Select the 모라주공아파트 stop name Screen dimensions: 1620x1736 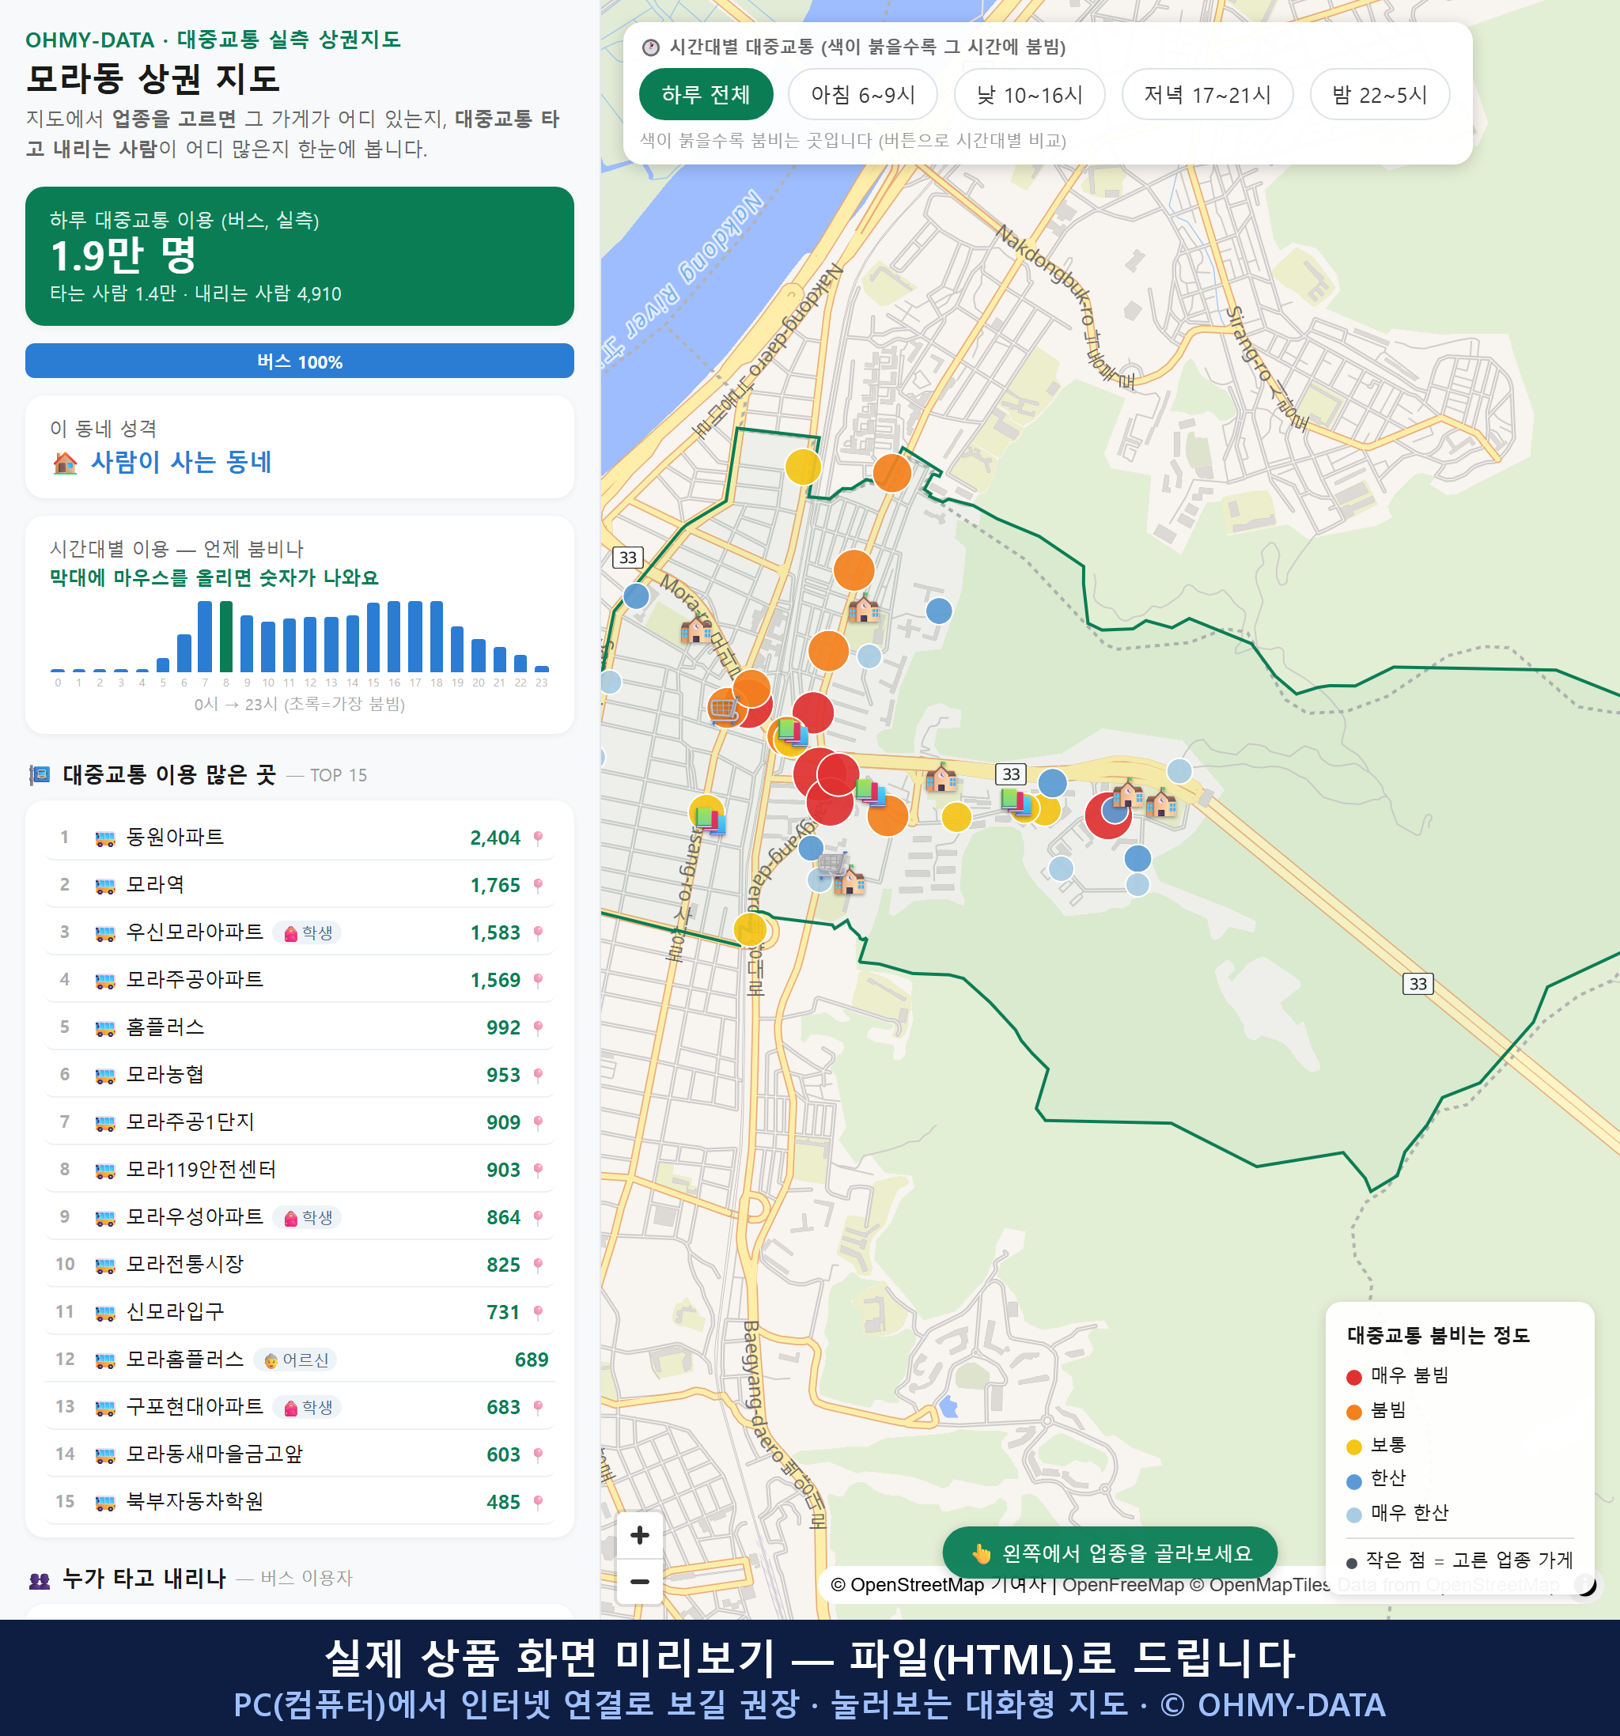coord(195,980)
